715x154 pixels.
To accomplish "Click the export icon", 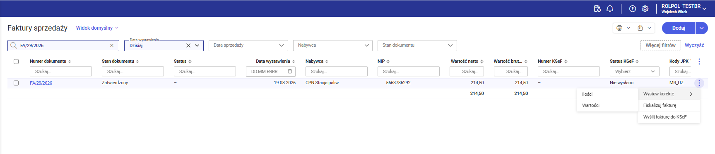I will [x=640, y=28].
